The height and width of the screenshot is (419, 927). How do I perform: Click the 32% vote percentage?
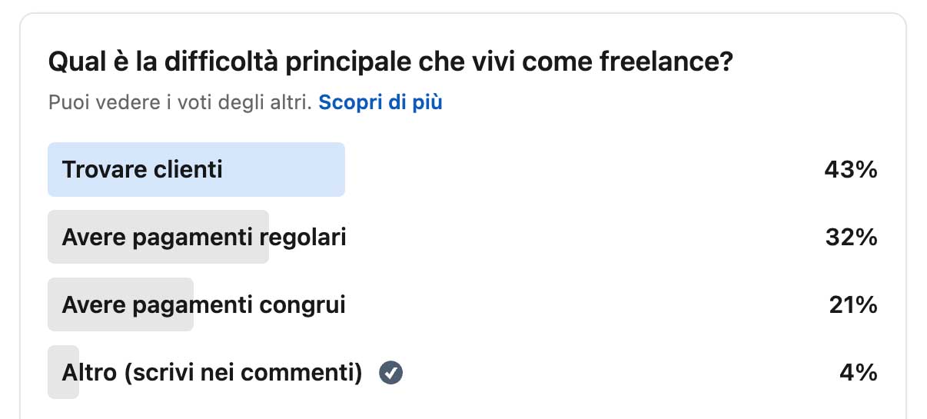(x=850, y=238)
